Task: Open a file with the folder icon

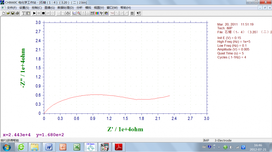Action: point(8,13)
